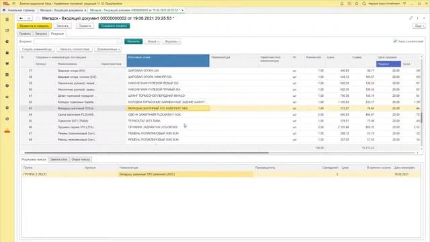Image resolution: width=430 pixels, height=242 pixels.
Task: Click the Ключевые слова column header
Action: coord(168,61)
